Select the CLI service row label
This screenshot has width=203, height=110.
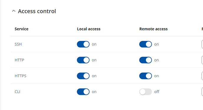click(17, 92)
